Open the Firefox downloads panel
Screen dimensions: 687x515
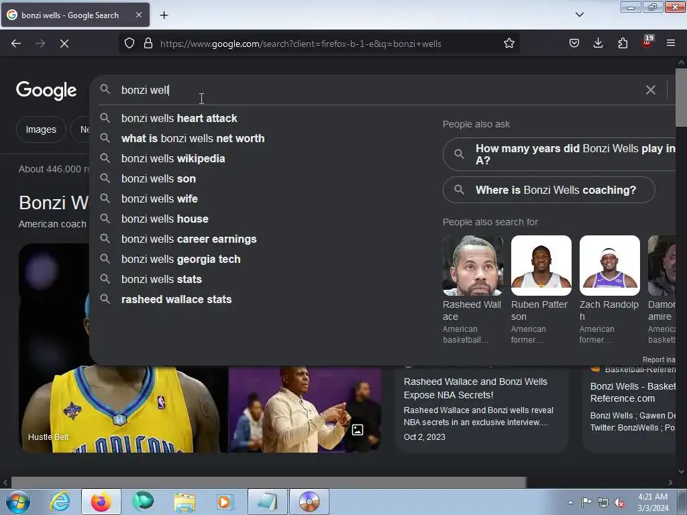598,44
